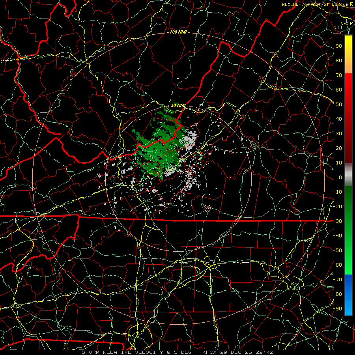Pick the orange band of the color scale
Image resolution: width=355 pixels, height=355 pixels.
click(x=348, y=65)
